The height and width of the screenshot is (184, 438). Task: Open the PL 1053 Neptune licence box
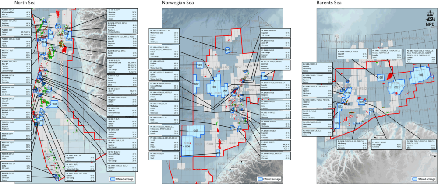[17, 24]
